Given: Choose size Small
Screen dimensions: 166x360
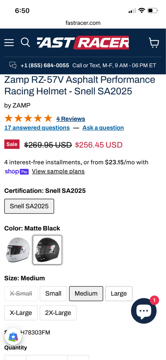Looking at the screenshot, I should click(53, 293).
